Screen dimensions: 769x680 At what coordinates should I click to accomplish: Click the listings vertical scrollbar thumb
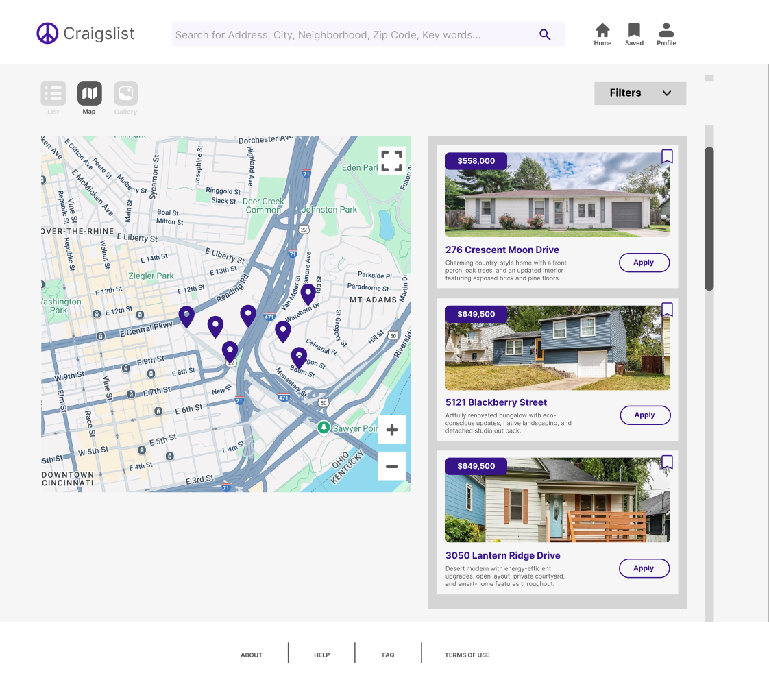coord(709,218)
